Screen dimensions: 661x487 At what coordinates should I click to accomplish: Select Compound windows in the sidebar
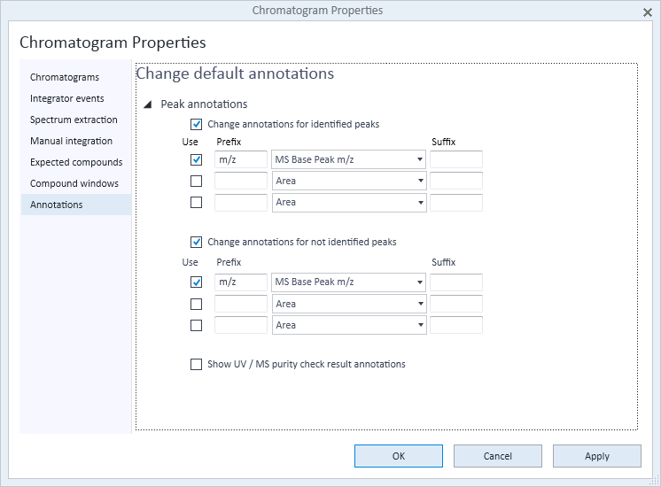[x=74, y=183]
